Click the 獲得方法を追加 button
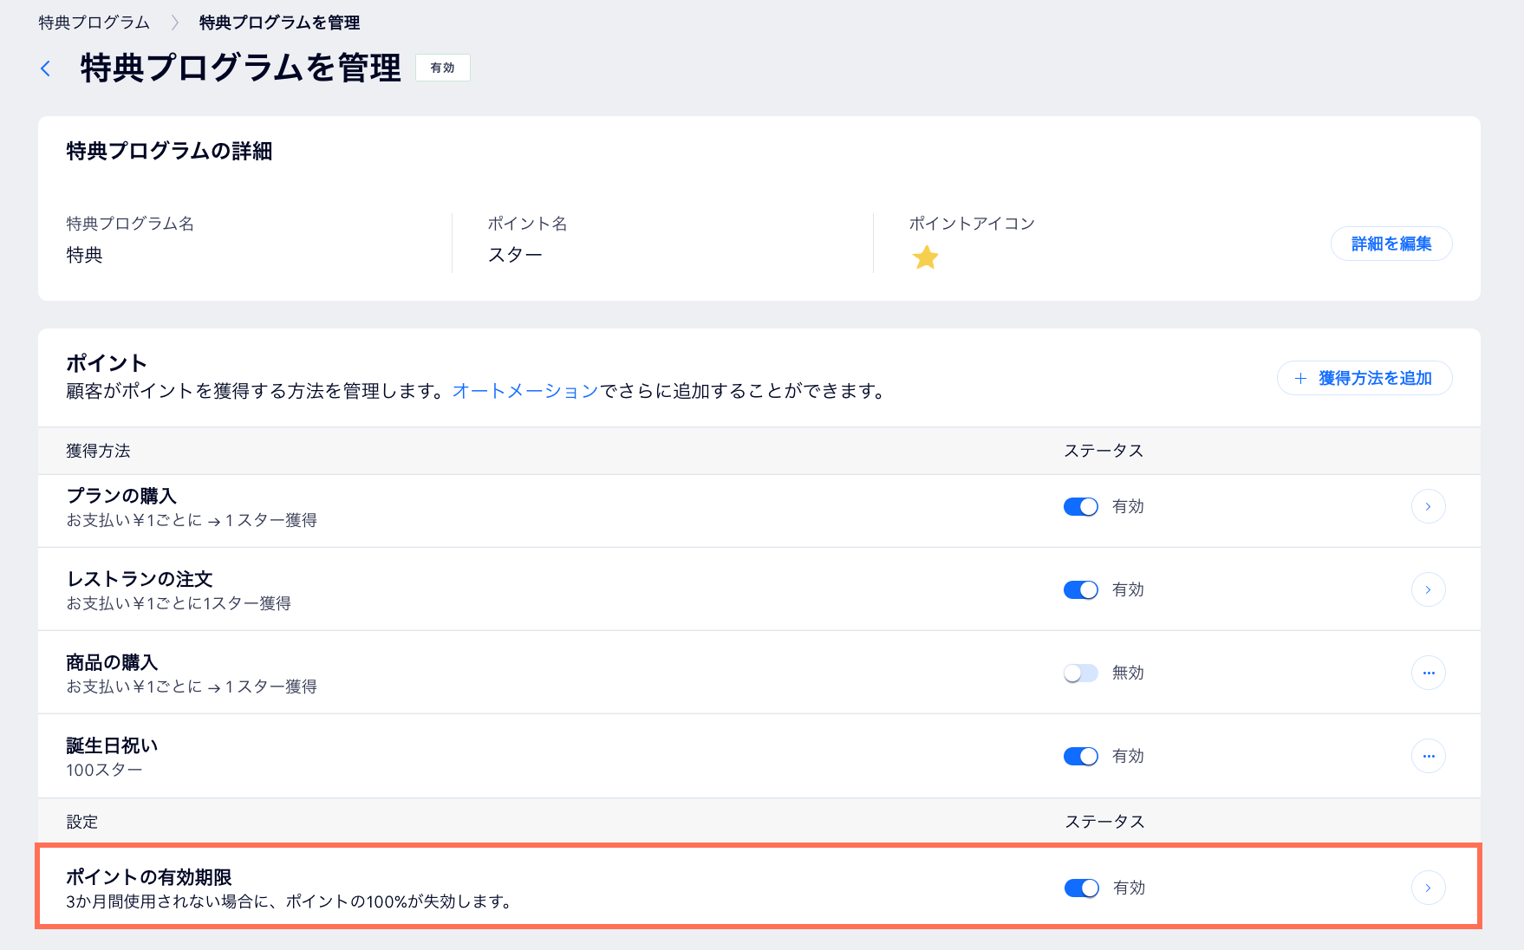This screenshot has height=950, width=1524. click(1364, 378)
